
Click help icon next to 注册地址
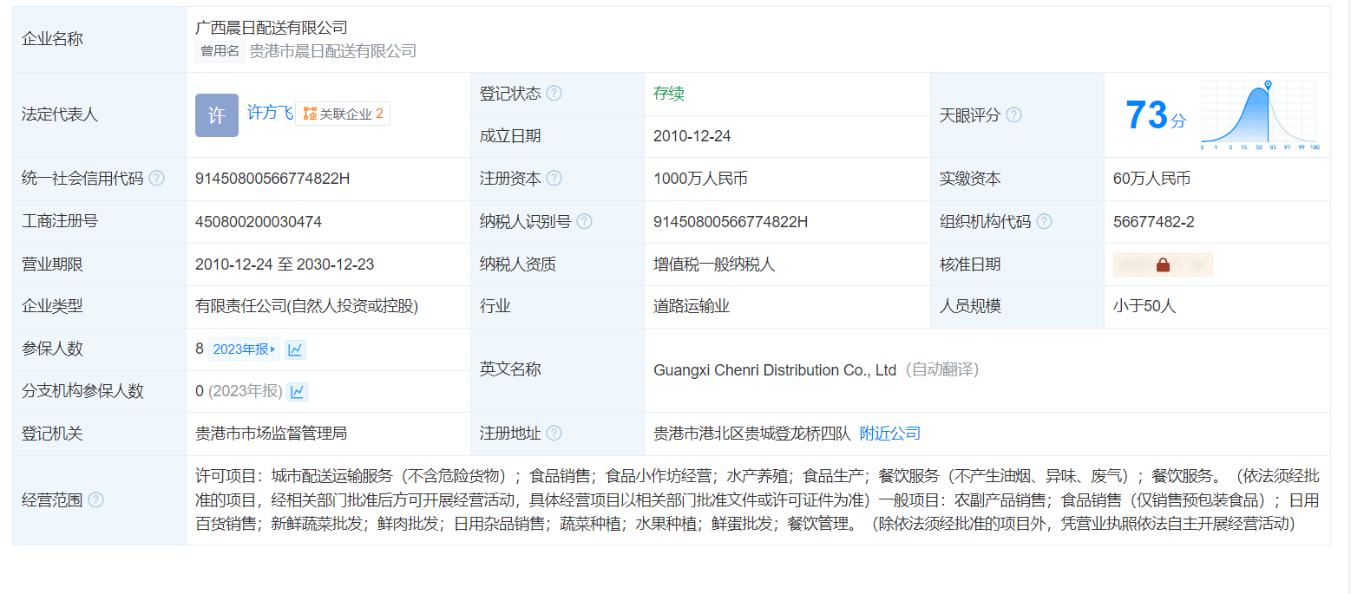[554, 433]
